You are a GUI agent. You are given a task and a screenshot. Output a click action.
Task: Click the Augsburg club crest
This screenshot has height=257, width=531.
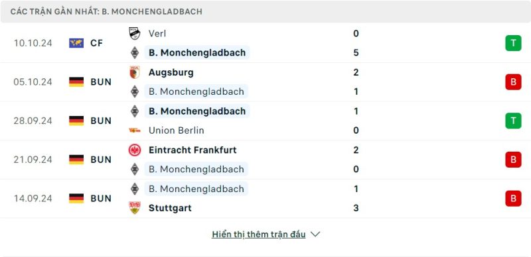coord(135,72)
